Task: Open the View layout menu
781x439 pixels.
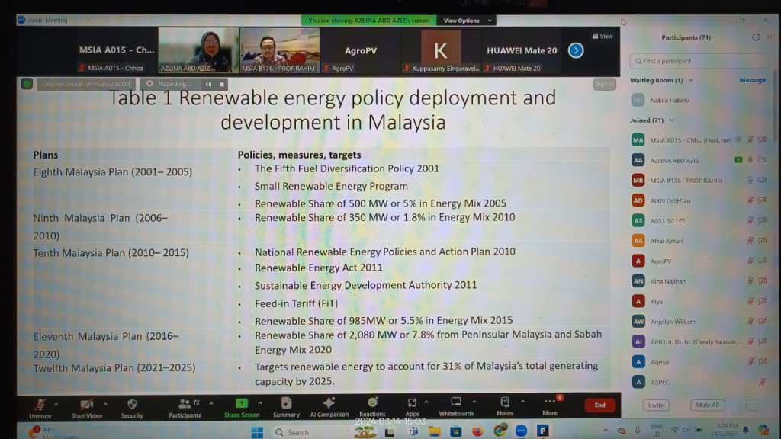Action: pyautogui.click(x=603, y=36)
